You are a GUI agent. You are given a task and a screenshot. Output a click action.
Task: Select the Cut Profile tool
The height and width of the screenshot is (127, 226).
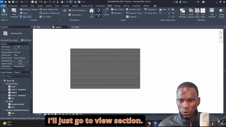point(45,17)
